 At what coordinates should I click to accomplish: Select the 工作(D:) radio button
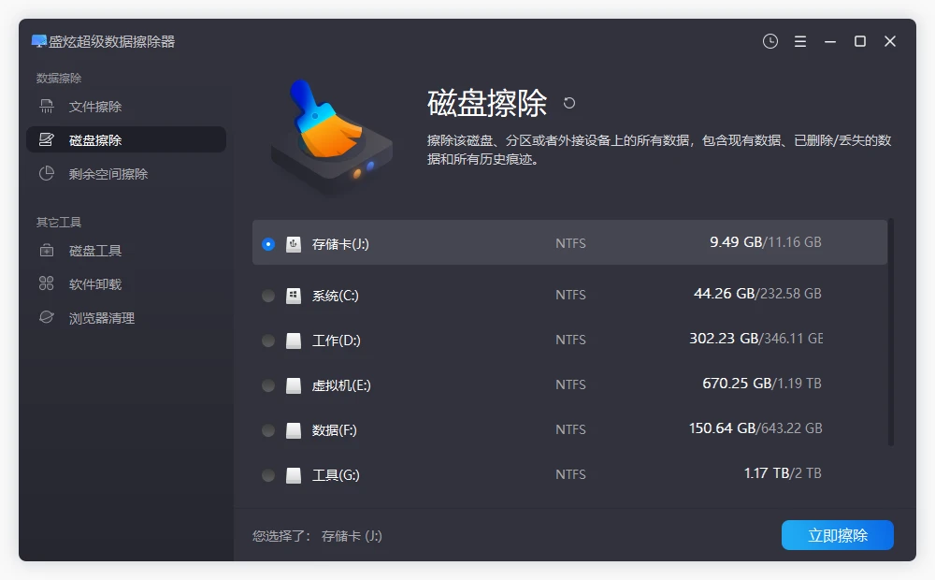click(x=268, y=341)
